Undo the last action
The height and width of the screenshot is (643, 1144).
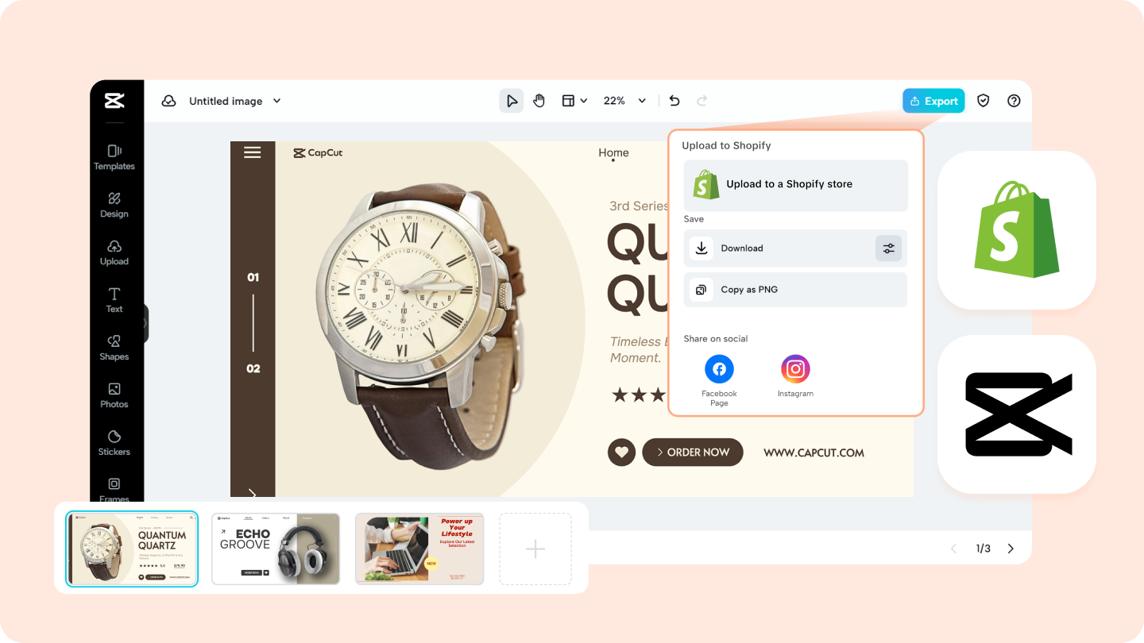[674, 101]
